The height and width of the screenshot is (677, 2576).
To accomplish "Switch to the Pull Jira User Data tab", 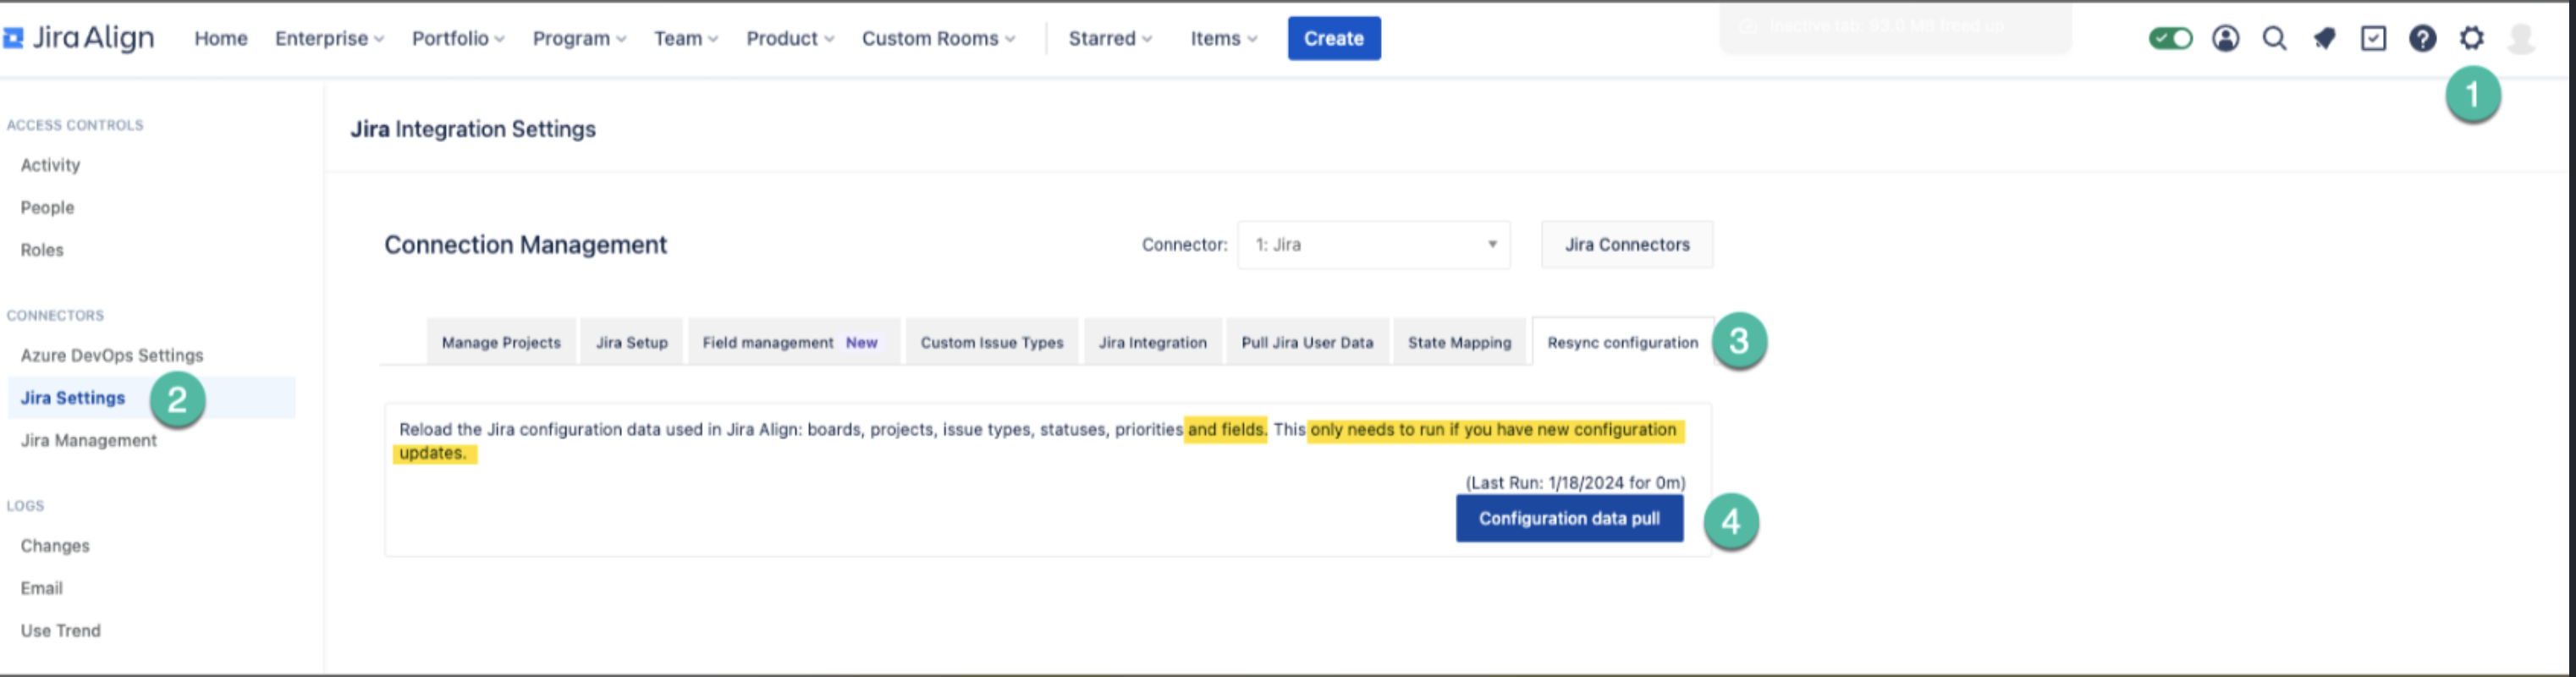I will pyautogui.click(x=1307, y=342).
